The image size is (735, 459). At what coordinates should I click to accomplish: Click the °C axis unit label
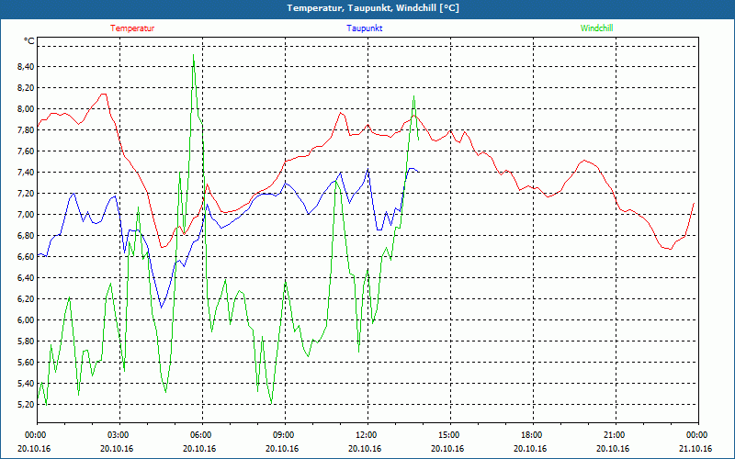click(28, 41)
